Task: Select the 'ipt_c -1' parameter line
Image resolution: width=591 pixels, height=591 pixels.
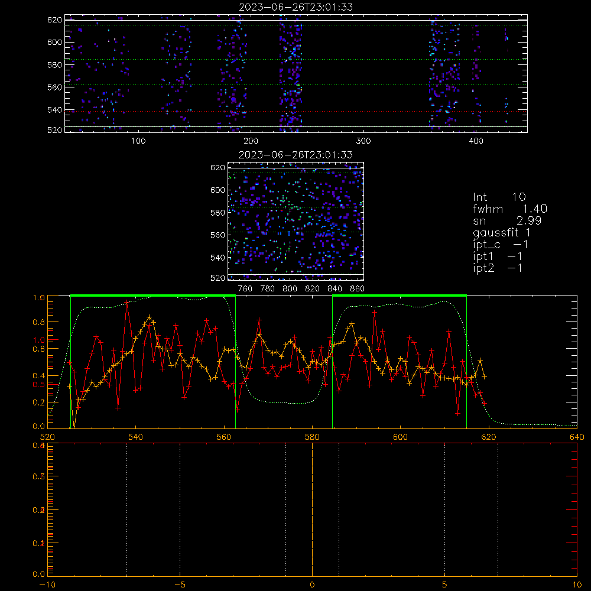Action: (501, 245)
